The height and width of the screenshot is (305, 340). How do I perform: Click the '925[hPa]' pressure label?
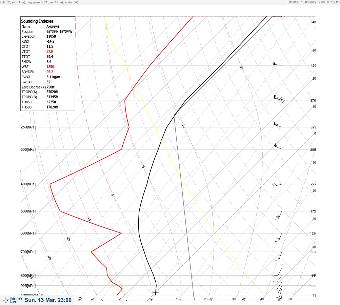28,286
